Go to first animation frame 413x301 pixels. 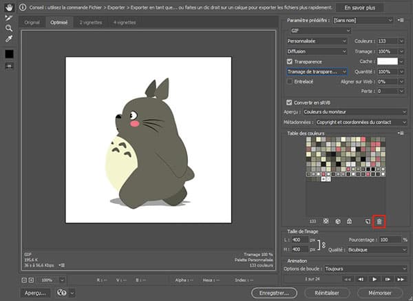(x=348, y=279)
